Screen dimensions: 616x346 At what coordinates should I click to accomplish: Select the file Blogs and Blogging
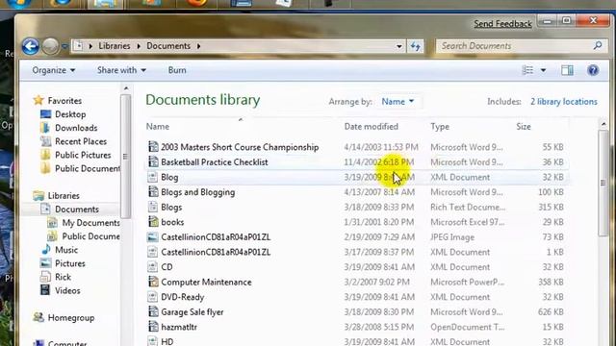pos(198,192)
